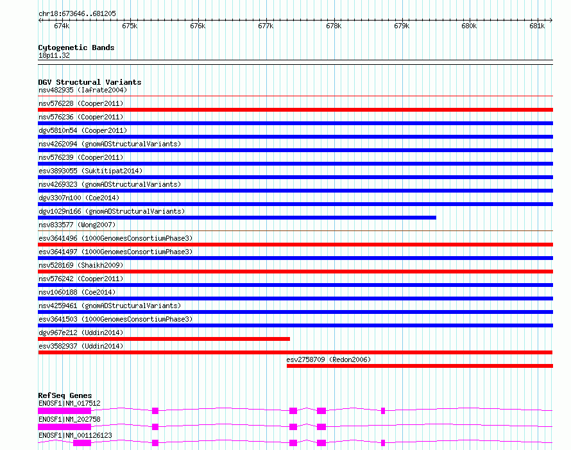Click variant label dgv967e212 (Uddin2014)

coord(81,333)
